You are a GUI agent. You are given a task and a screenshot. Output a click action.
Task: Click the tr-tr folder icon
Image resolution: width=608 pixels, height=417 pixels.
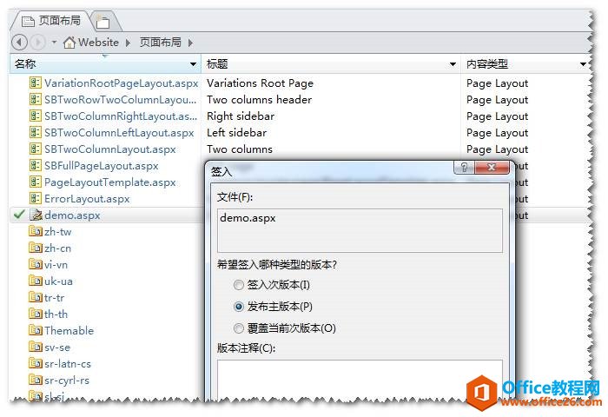coord(36,297)
